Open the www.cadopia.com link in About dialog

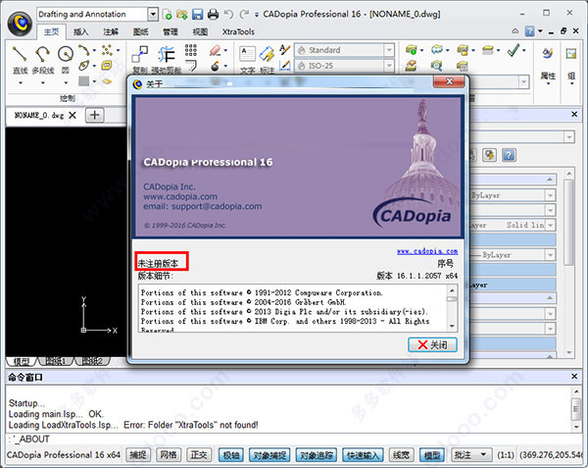coord(427,251)
